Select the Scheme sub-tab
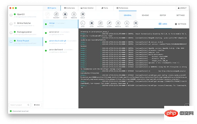Image resolution: width=197 pixels, height=124 pixels. pos(145,15)
